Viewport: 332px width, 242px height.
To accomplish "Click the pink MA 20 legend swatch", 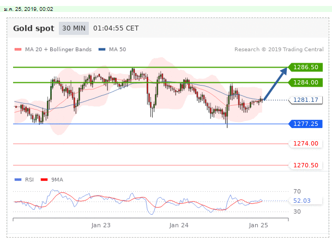I will (18, 50).
